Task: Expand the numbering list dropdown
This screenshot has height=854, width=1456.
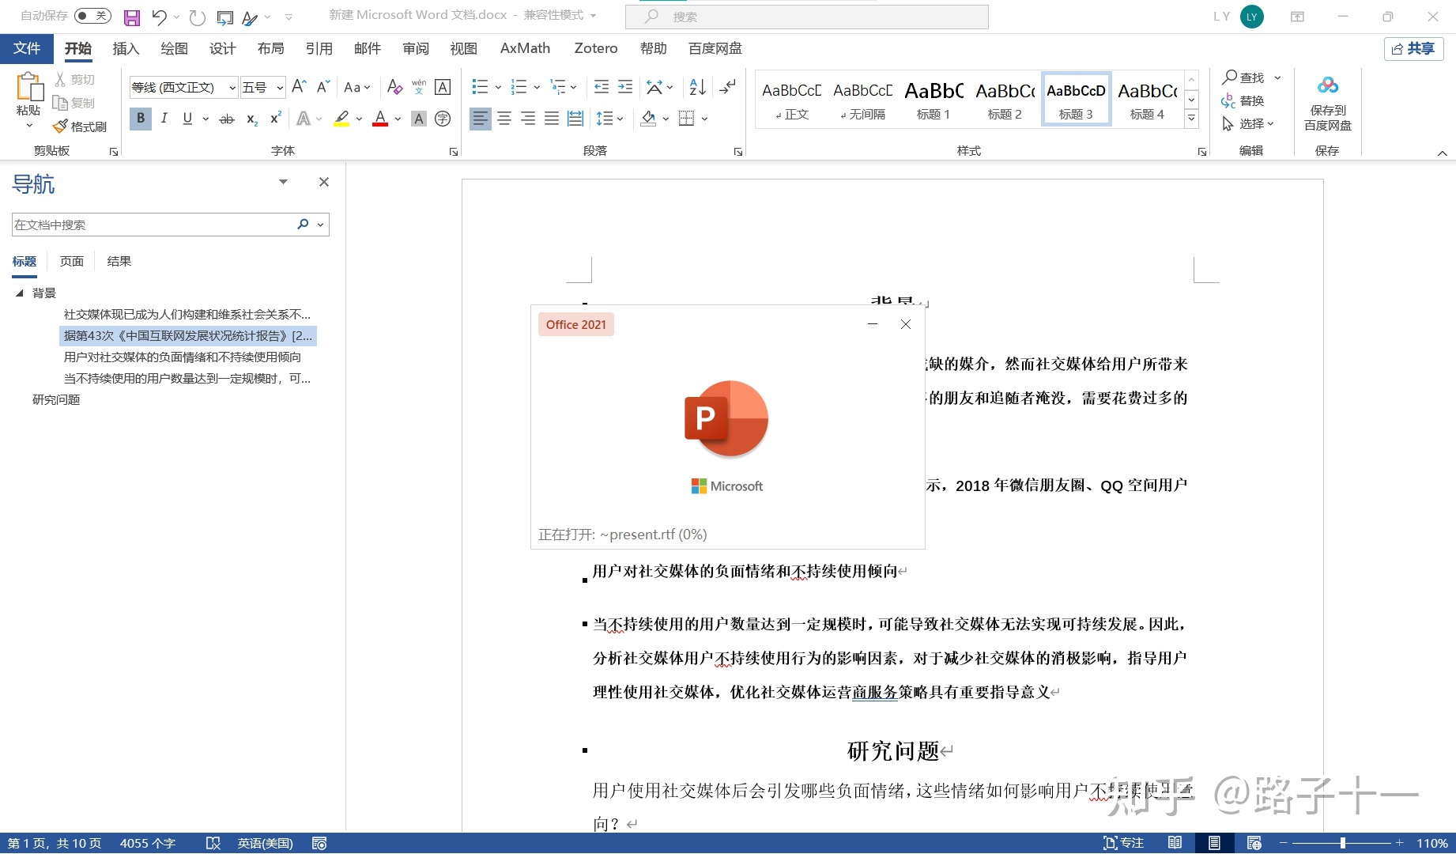Action: coord(537,87)
